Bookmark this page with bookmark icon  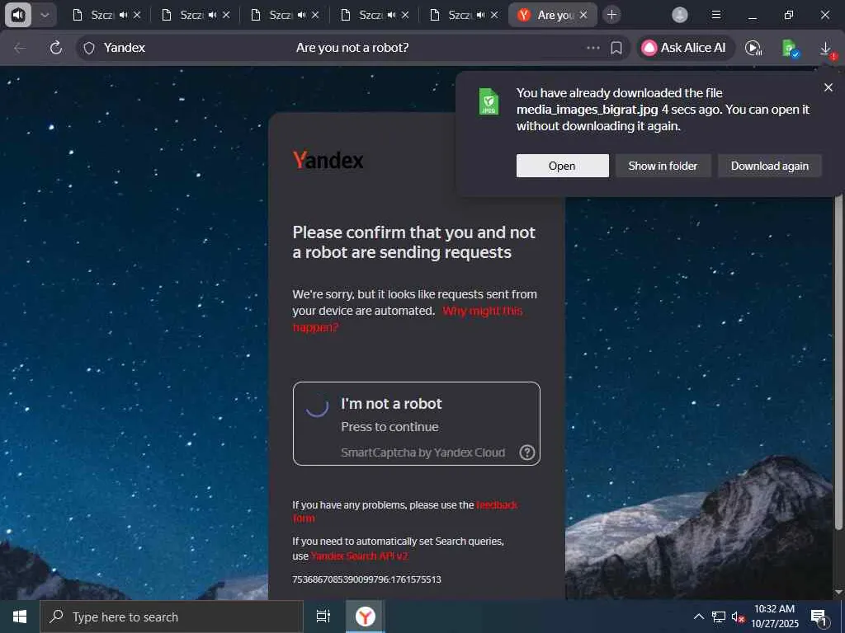tap(616, 48)
